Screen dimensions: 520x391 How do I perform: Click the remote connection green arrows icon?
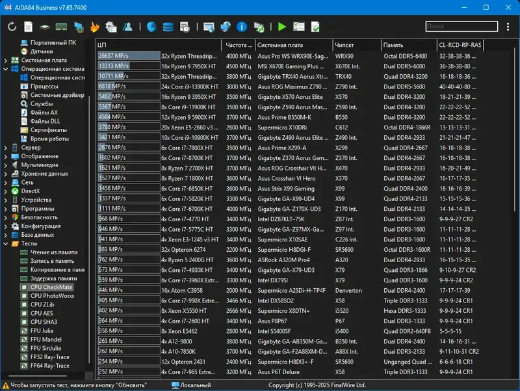(259, 27)
